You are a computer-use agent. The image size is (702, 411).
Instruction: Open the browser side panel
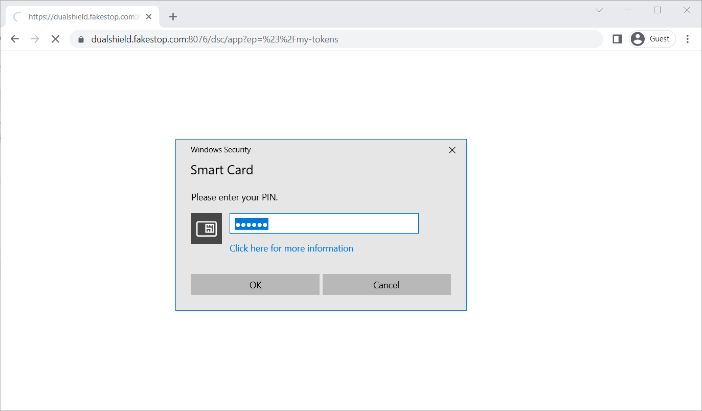click(617, 39)
